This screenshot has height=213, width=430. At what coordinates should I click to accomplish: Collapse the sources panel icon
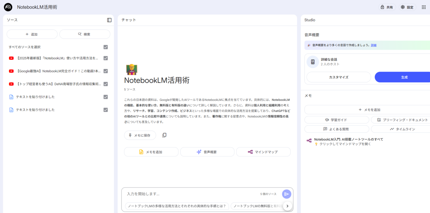pyautogui.click(x=109, y=20)
